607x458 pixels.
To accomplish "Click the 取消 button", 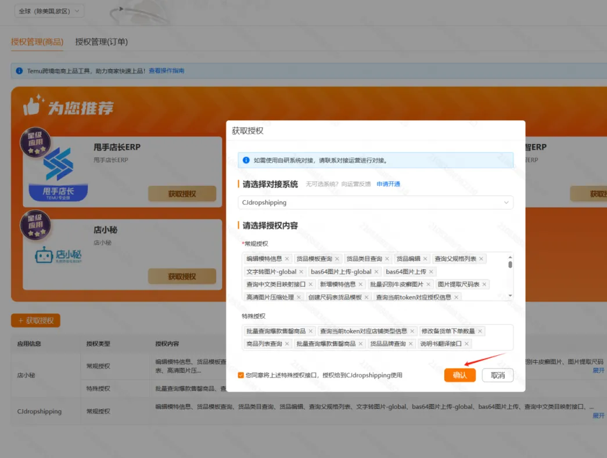I will 498,376.
